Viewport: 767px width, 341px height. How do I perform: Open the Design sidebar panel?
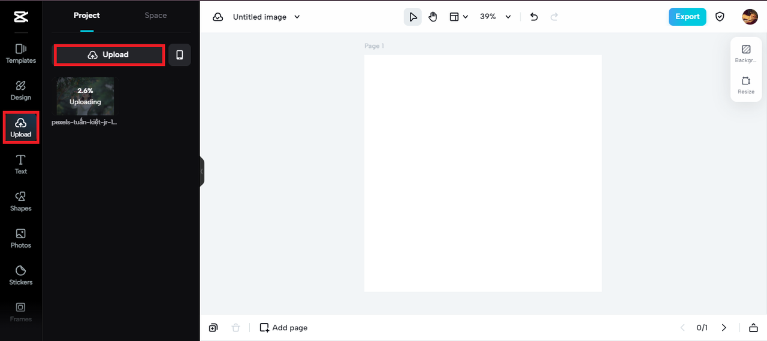(21, 90)
